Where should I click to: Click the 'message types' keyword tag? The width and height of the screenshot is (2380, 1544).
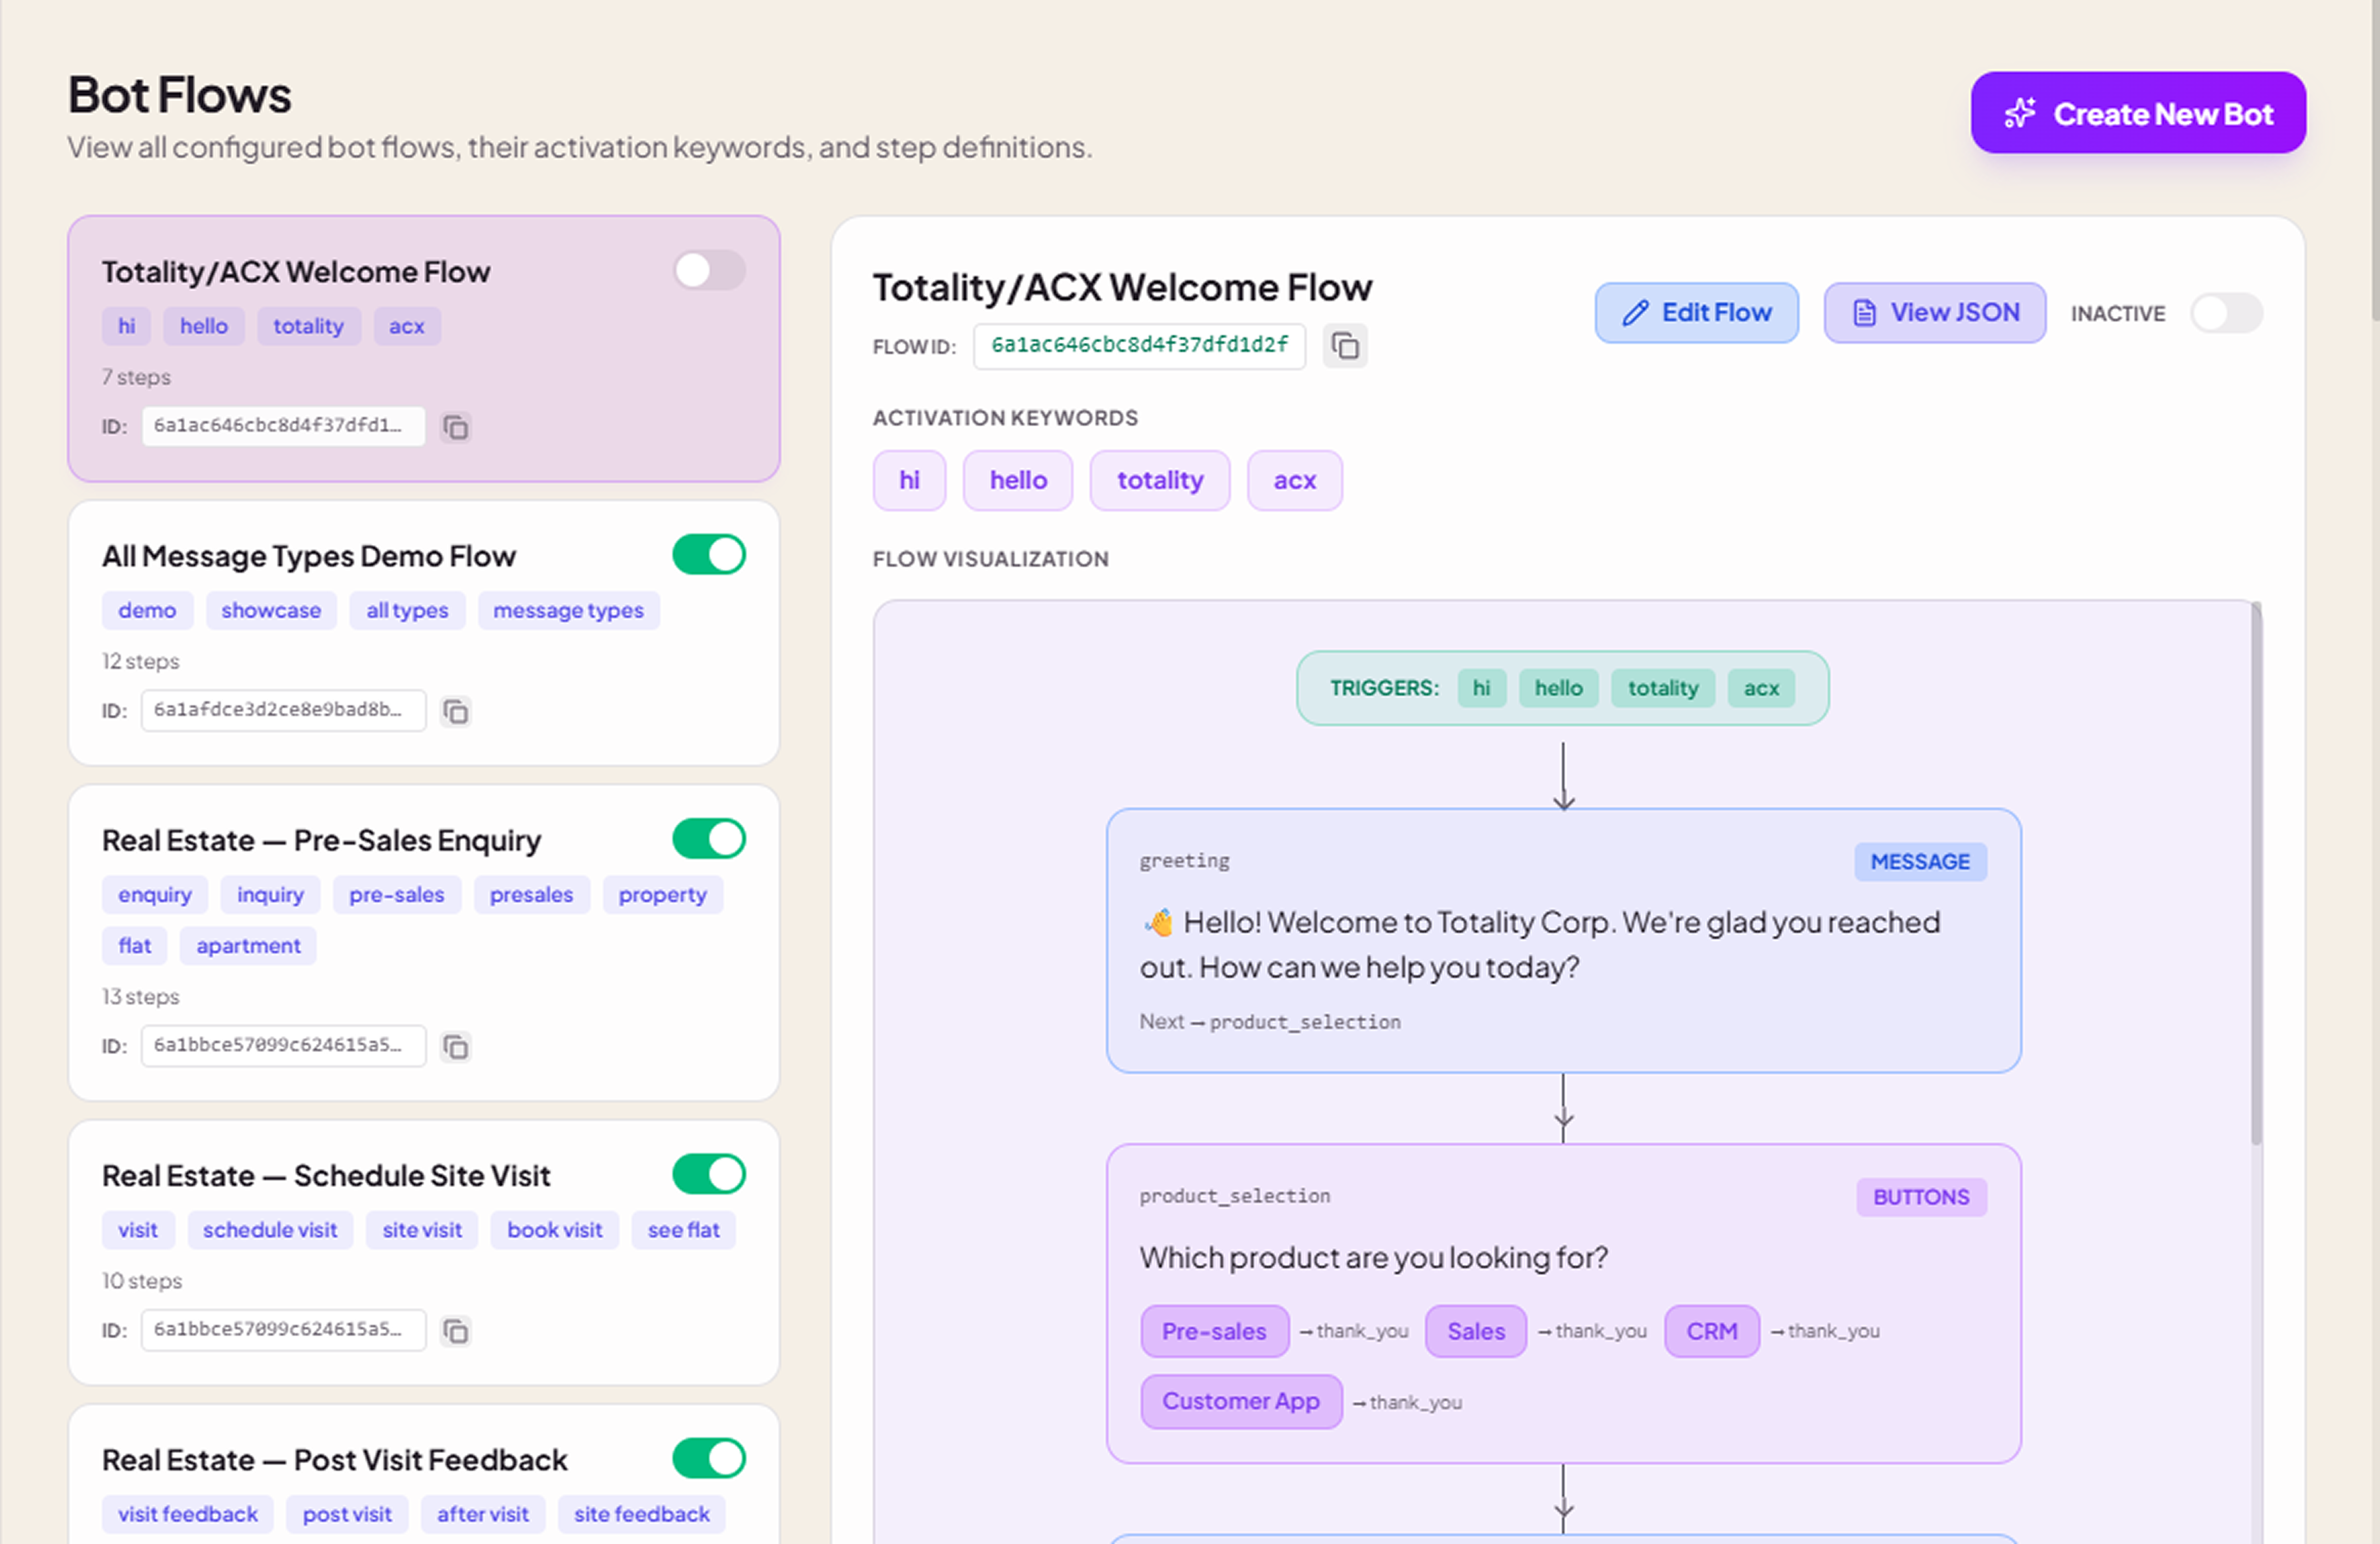(x=568, y=611)
